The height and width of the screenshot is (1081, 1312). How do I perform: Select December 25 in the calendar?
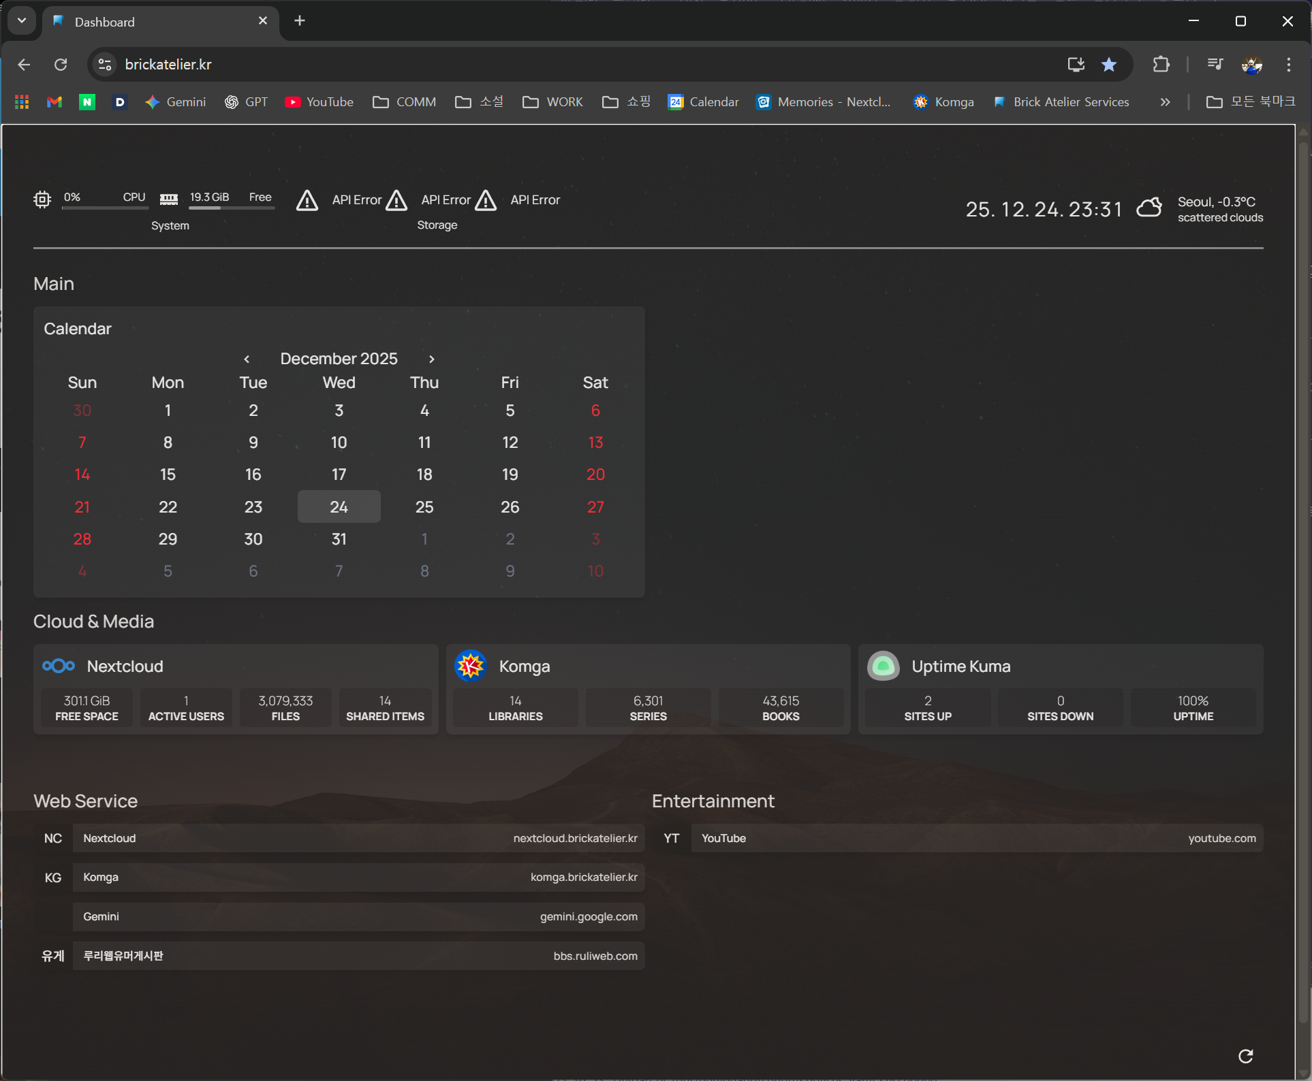coord(424,507)
